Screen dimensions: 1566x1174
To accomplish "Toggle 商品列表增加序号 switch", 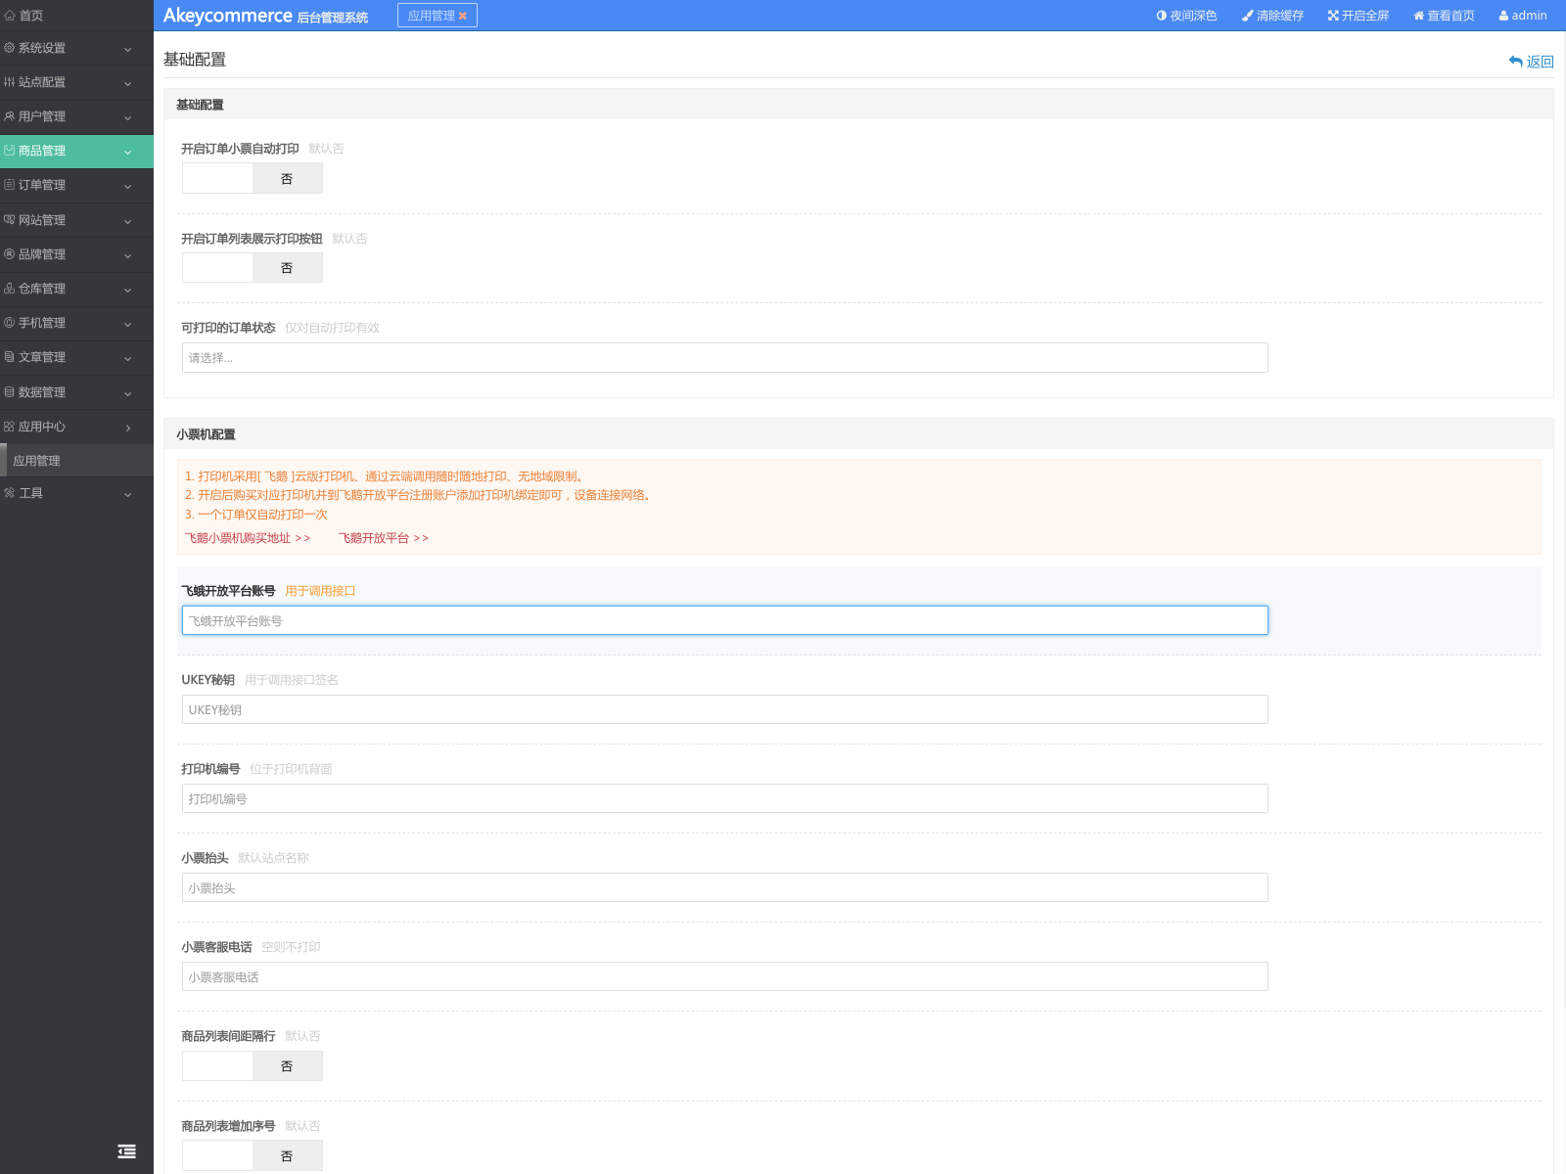I will pos(253,1155).
